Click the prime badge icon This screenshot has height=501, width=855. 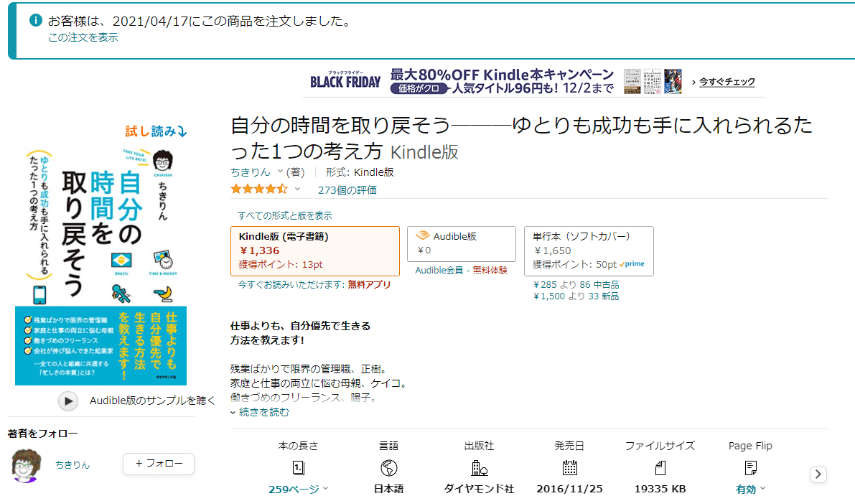coord(632,264)
